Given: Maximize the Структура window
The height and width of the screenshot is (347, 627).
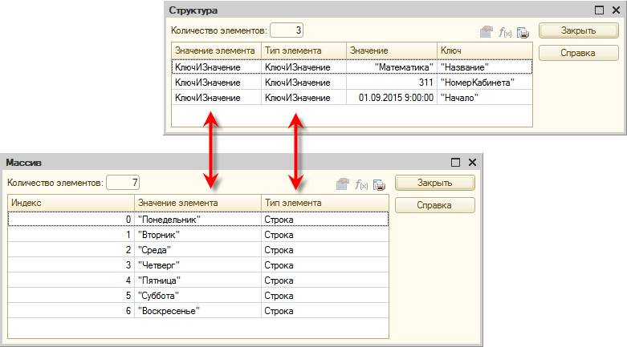Looking at the screenshot, I should 599,10.
